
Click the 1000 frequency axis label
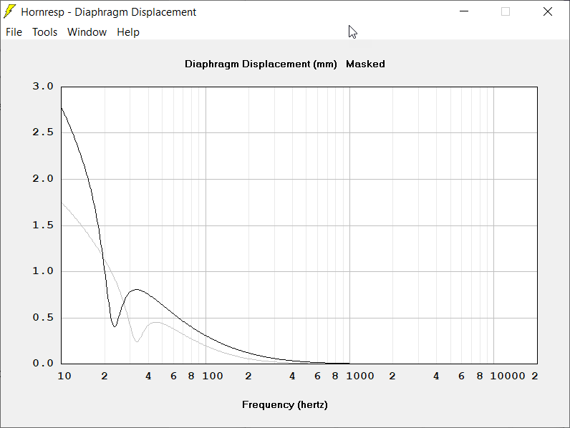[x=360, y=376]
